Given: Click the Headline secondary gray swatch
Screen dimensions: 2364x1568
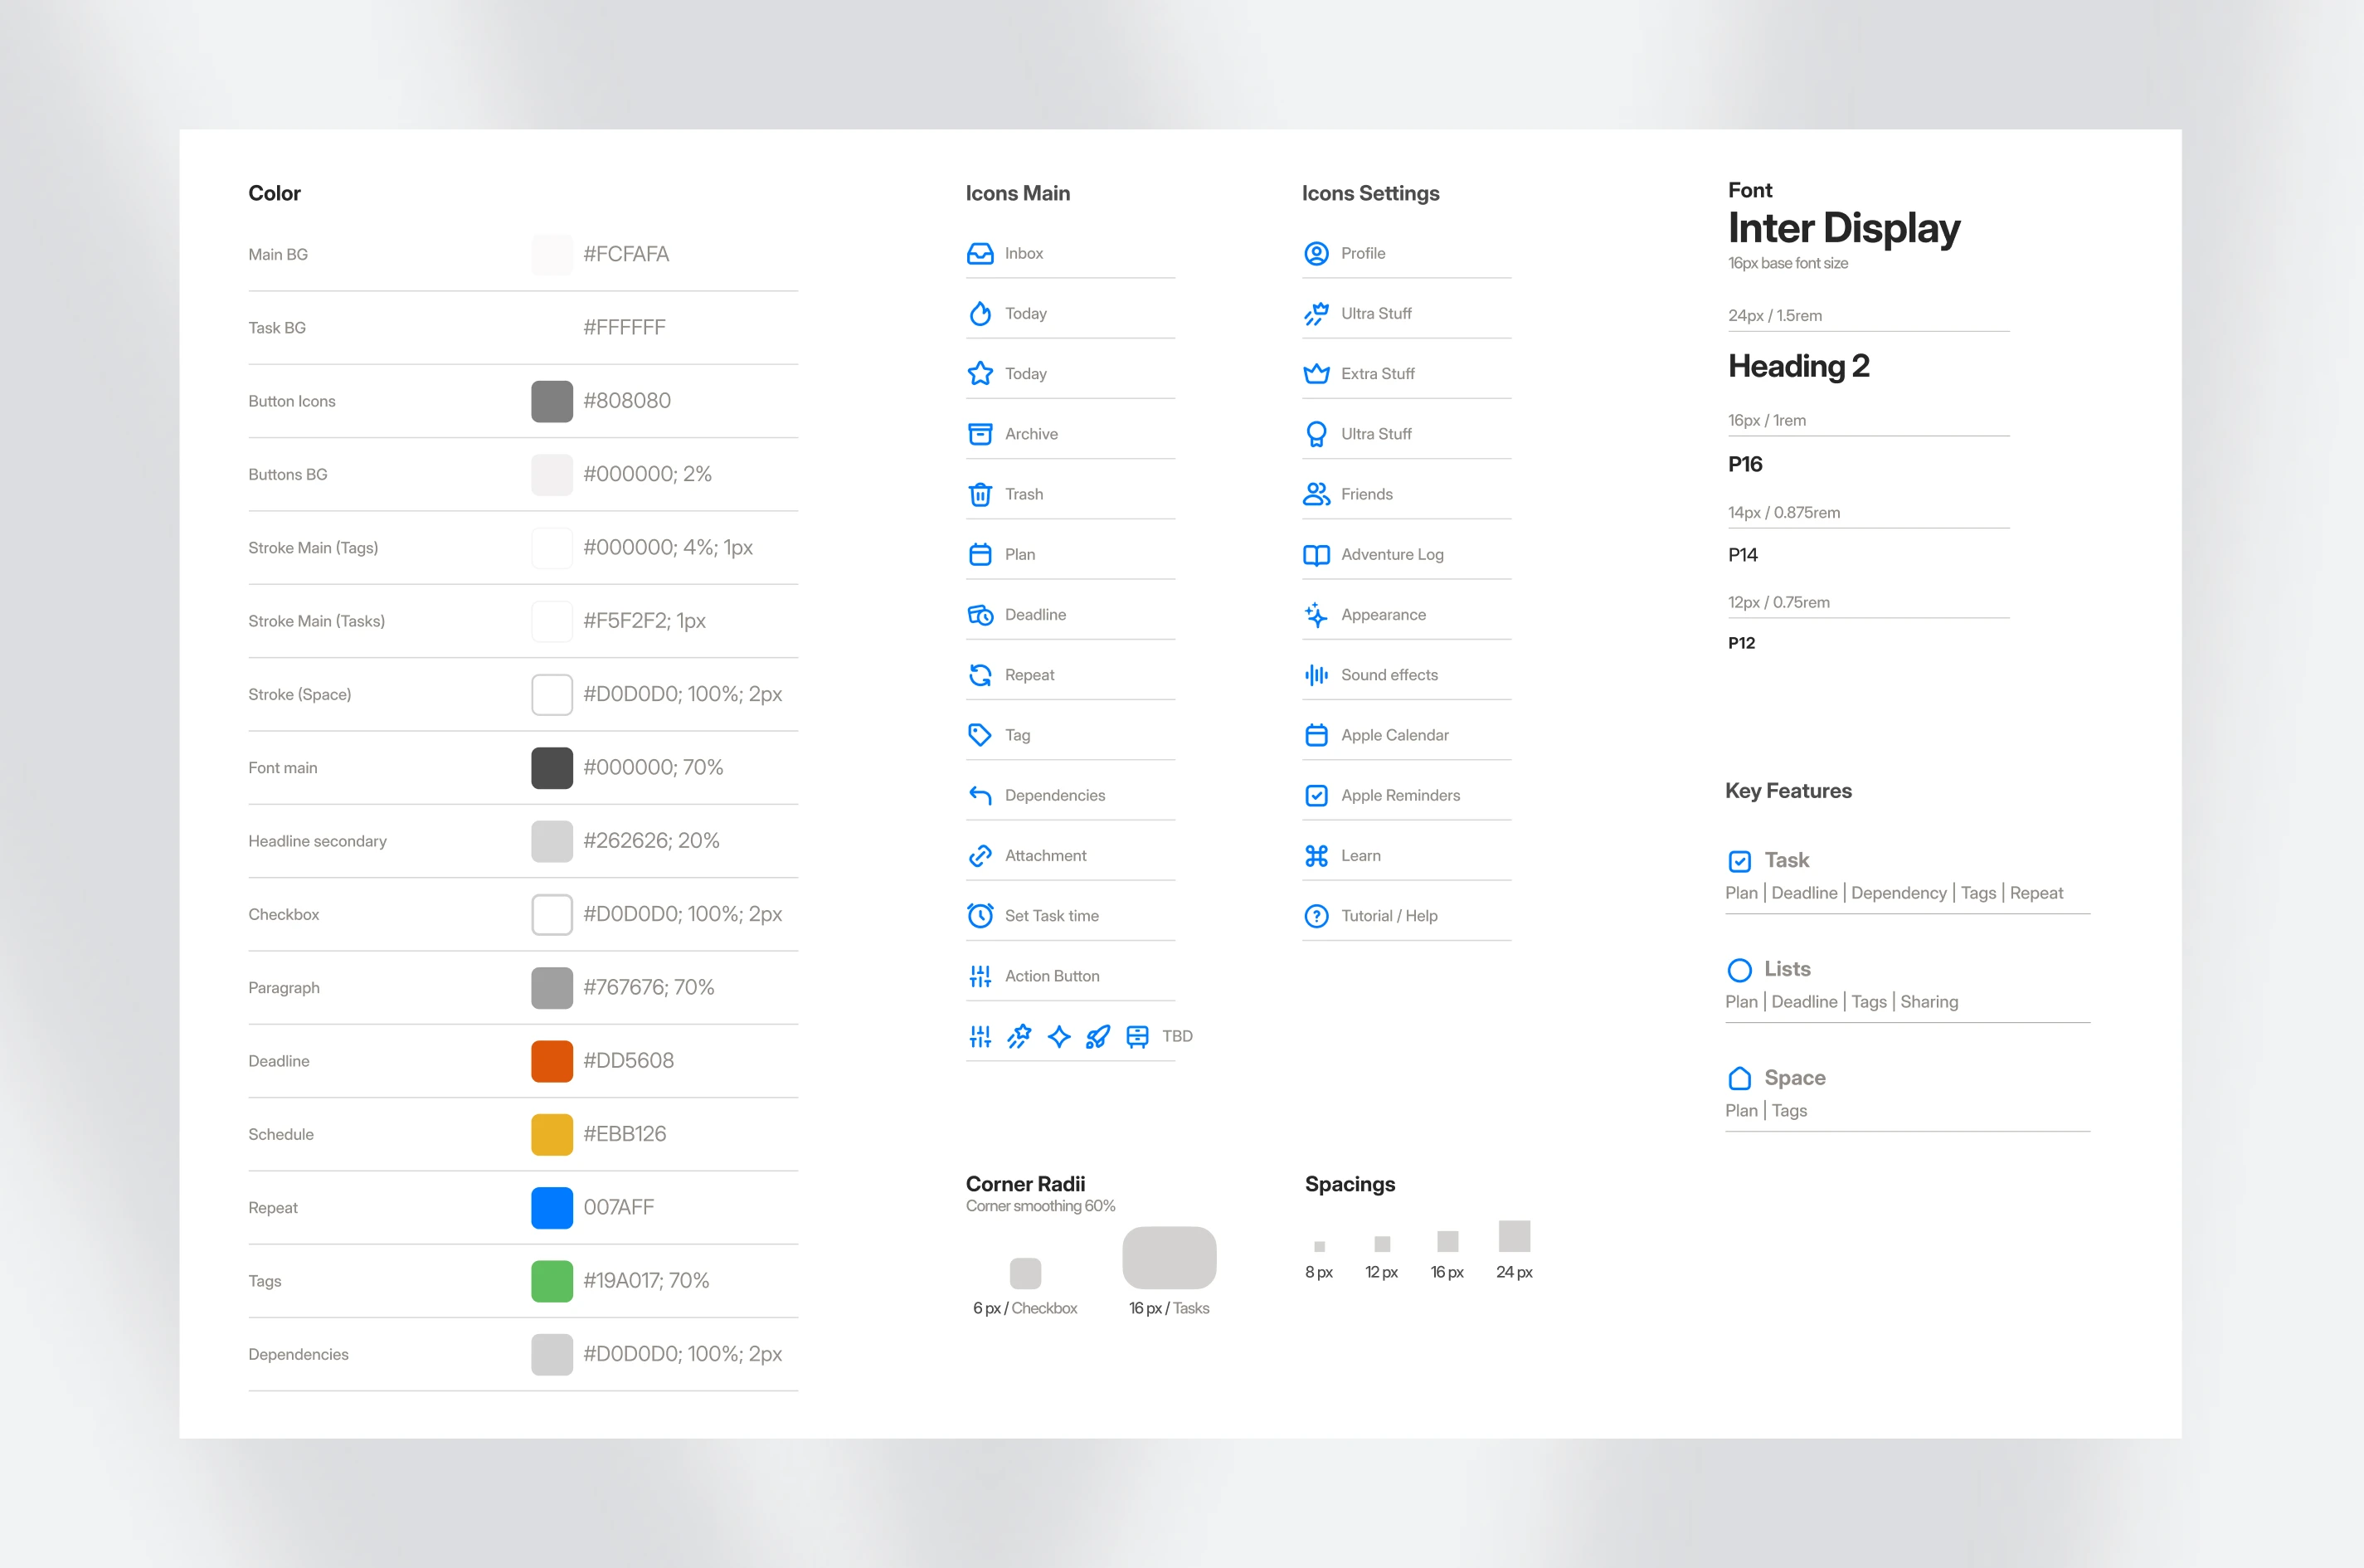Looking at the screenshot, I should (552, 841).
